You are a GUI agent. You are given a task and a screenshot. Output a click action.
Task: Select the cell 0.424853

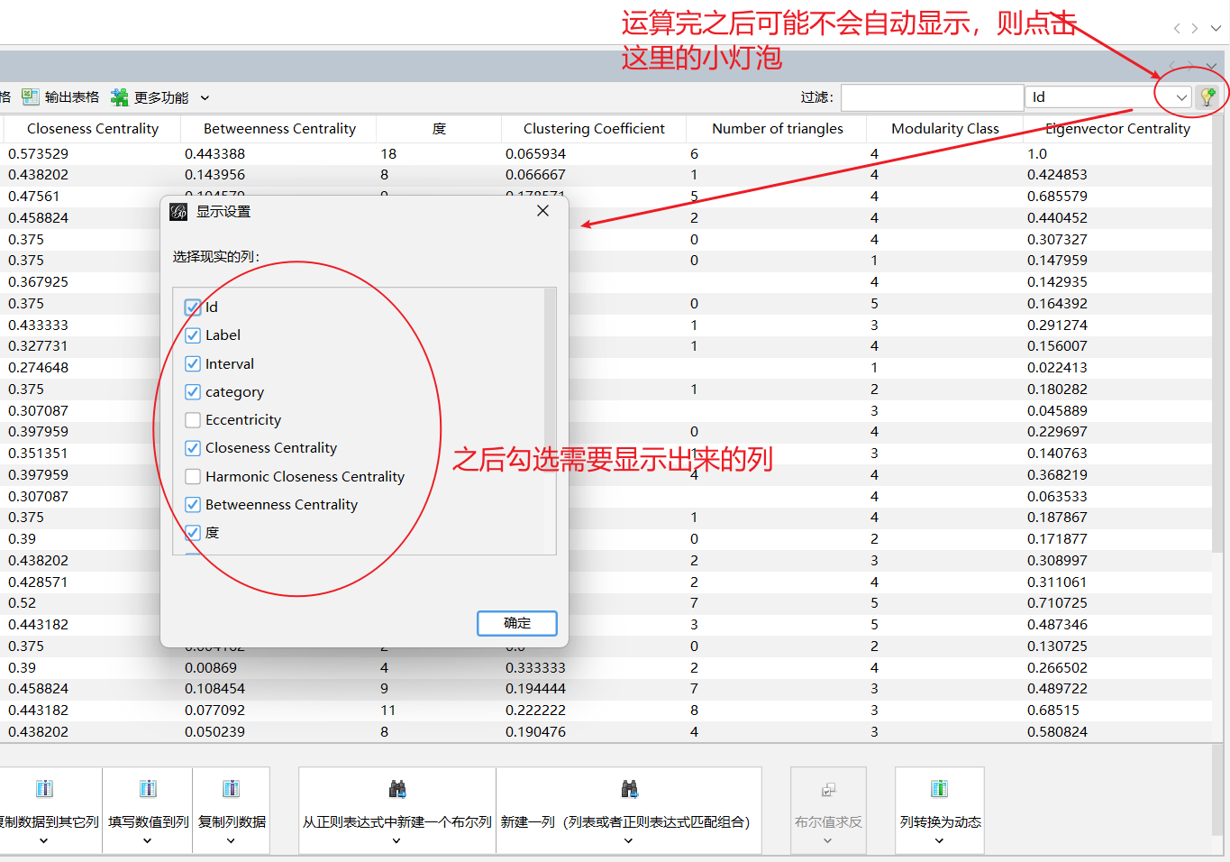coord(1057,175)
